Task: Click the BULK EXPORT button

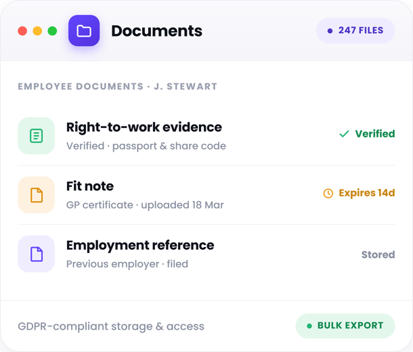Action: tap(345, 326)
